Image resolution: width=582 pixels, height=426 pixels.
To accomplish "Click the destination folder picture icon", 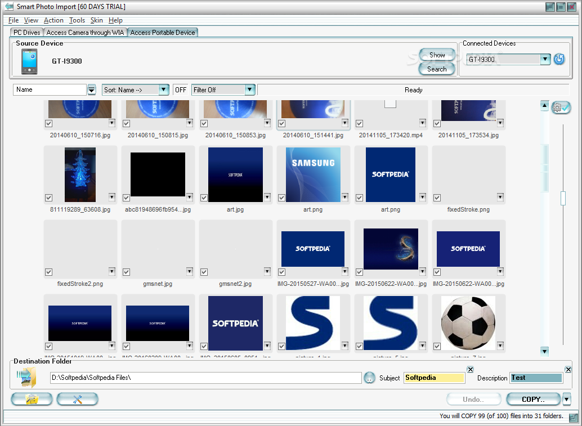I will (x=26, y=378).
